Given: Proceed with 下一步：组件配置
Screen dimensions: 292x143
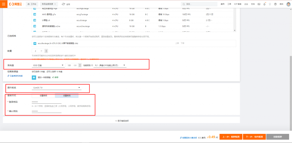Looking at the screenshot, I should tap(254, 137).
